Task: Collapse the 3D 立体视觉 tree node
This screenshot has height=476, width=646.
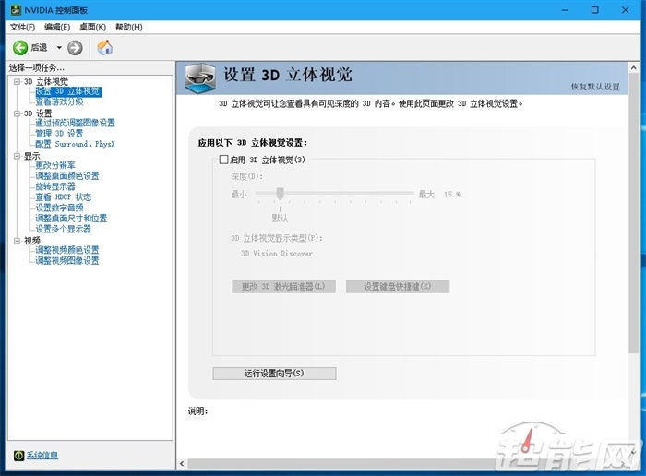Action: tap(18, 81)
